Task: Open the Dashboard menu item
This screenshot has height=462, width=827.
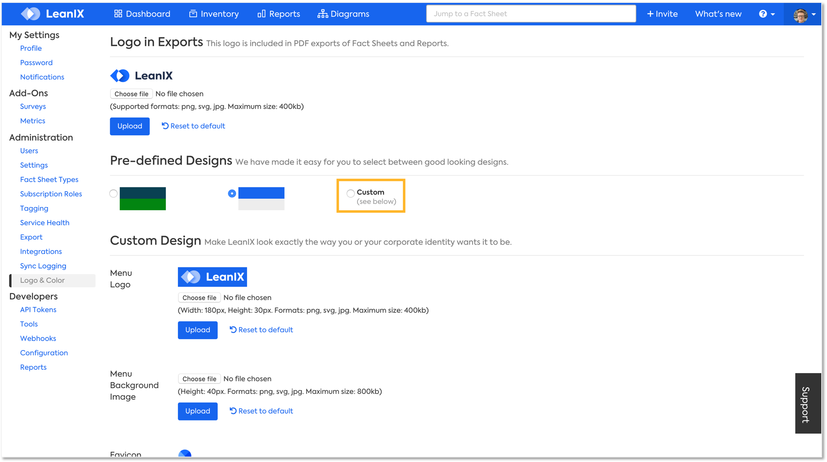Action: point(142,14)
